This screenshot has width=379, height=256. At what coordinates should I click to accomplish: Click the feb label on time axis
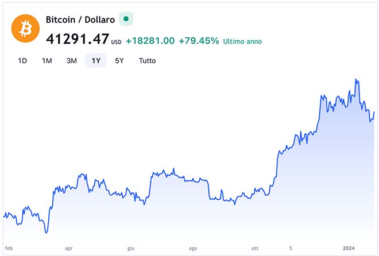coord(9,249)
